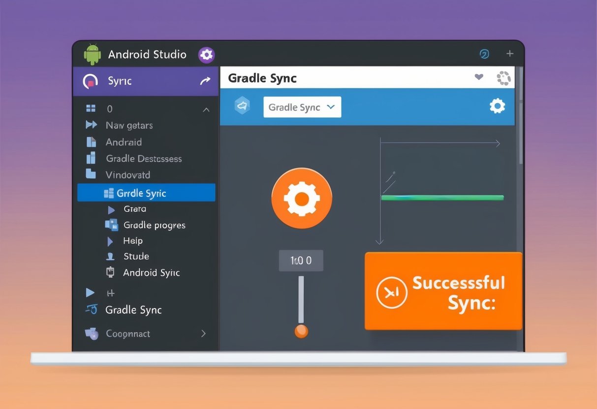Open the Gradle Sync dropdown in blue toolbar
597x409 pixels.
pyautogui.click(x=302, y=107)
